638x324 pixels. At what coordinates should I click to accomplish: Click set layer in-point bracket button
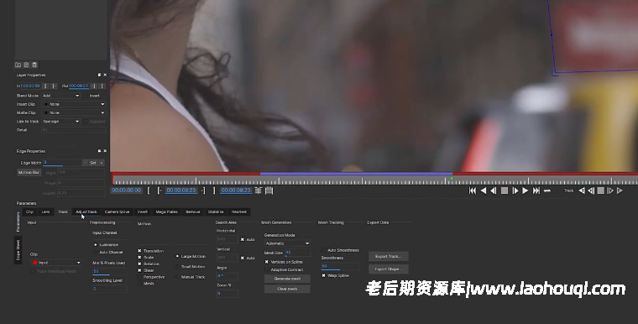click(45, 86)
